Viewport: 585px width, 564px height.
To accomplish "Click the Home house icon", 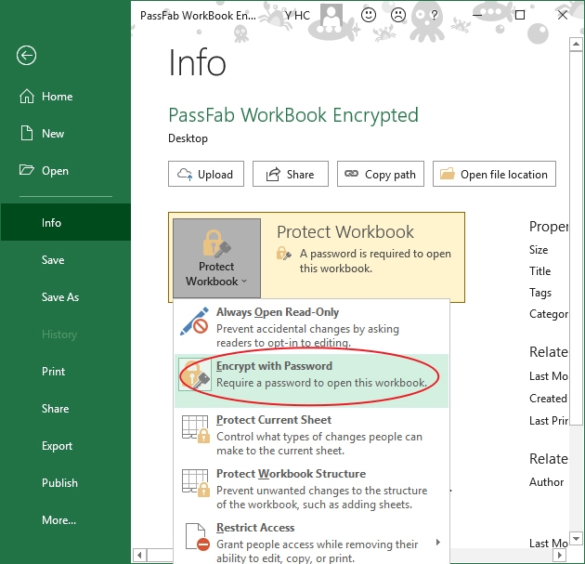I will point(27,97).
